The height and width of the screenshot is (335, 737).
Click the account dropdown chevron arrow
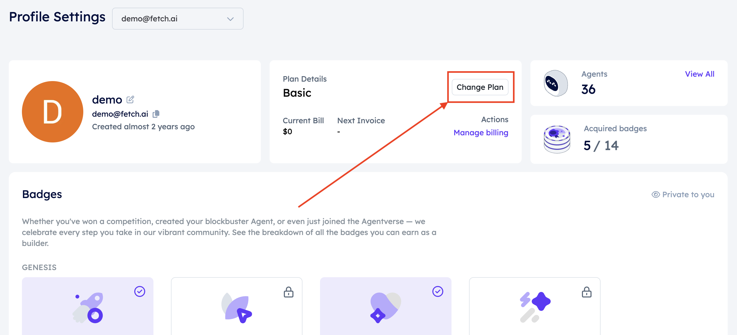[x=230, y=19]
